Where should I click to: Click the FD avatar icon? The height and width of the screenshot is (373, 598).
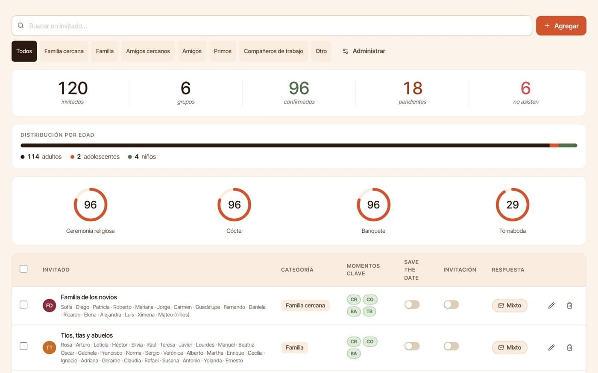[49, 305]
